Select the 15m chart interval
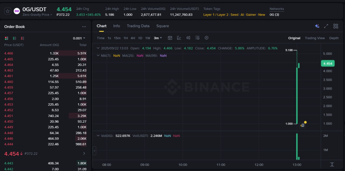This screenshot has height=171, width=345. point(117,38)
